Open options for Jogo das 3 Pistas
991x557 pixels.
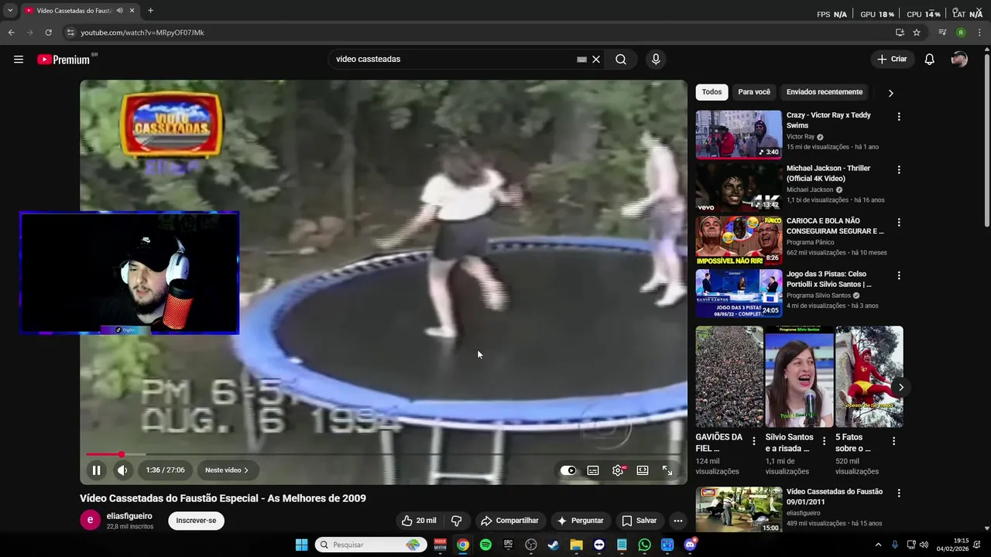(x=899, y=275)
